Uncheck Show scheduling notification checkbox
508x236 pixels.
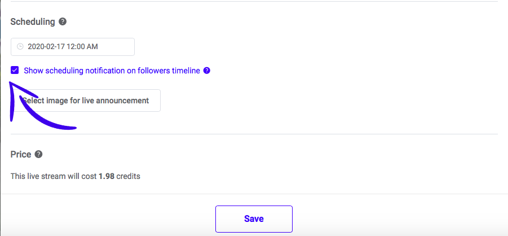point(15,70)
